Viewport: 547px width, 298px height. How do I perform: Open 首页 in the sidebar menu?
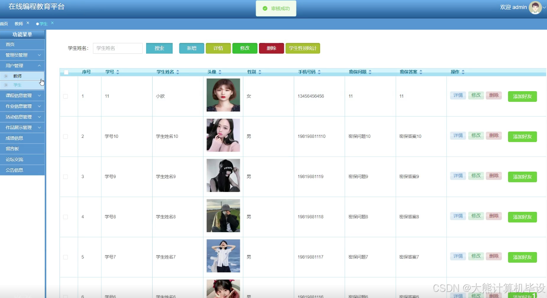coord(22,44)
